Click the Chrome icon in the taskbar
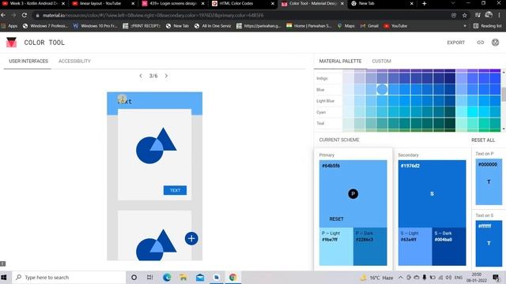This screenshot has width=506, height=284. (232, 277)
